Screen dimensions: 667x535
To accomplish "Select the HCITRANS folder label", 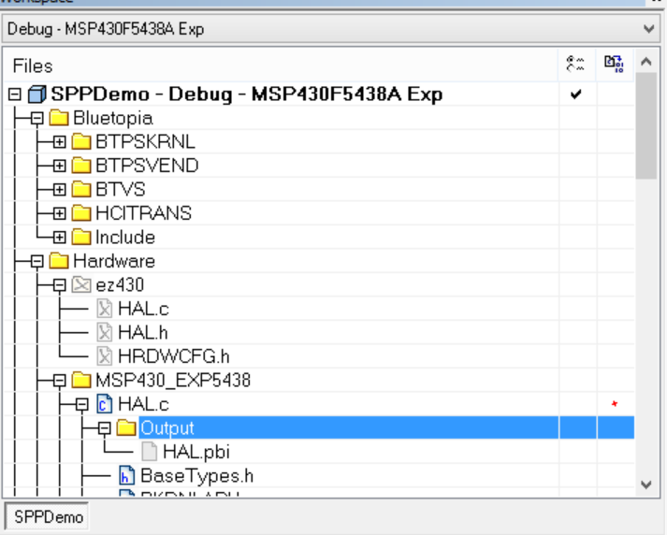I will click(x=144, y=213).
